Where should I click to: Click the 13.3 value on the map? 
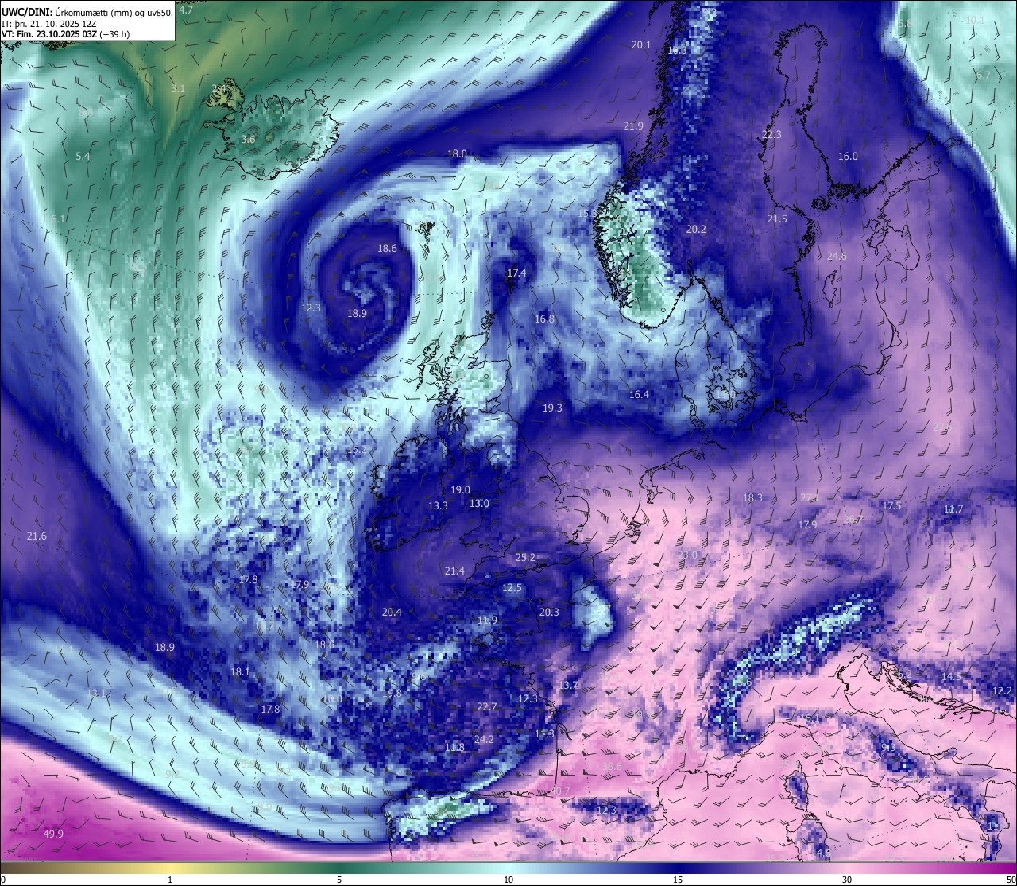point(438,506)
